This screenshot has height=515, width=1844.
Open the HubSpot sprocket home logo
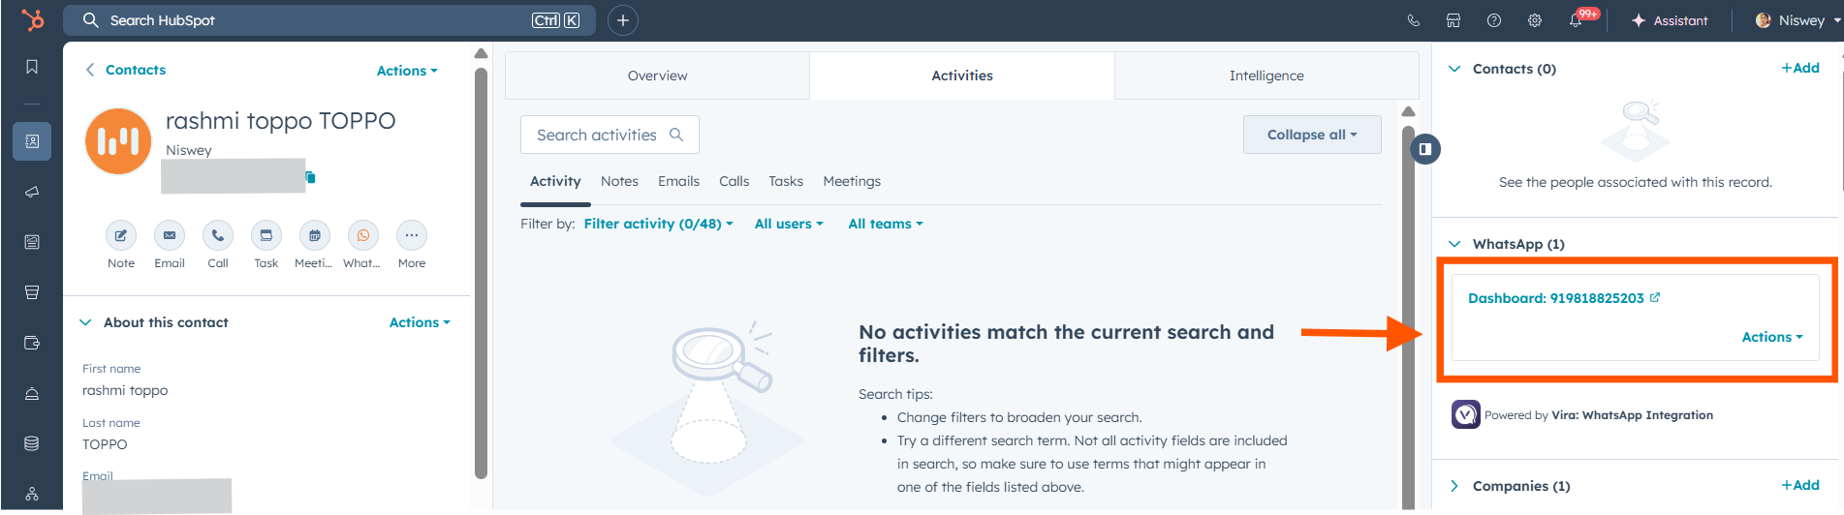click(32, 19)
